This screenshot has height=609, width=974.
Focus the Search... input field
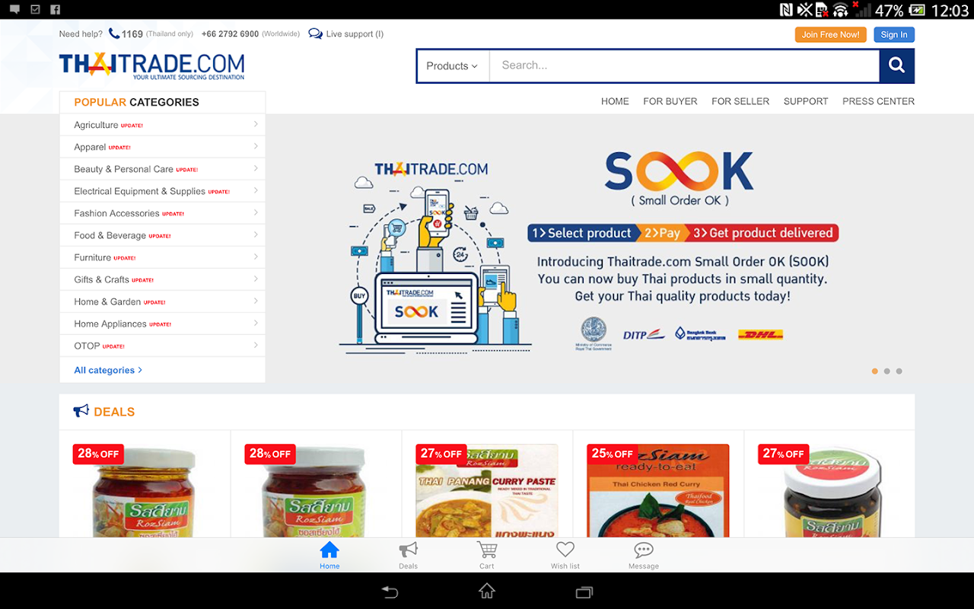[x=684, y=66]
